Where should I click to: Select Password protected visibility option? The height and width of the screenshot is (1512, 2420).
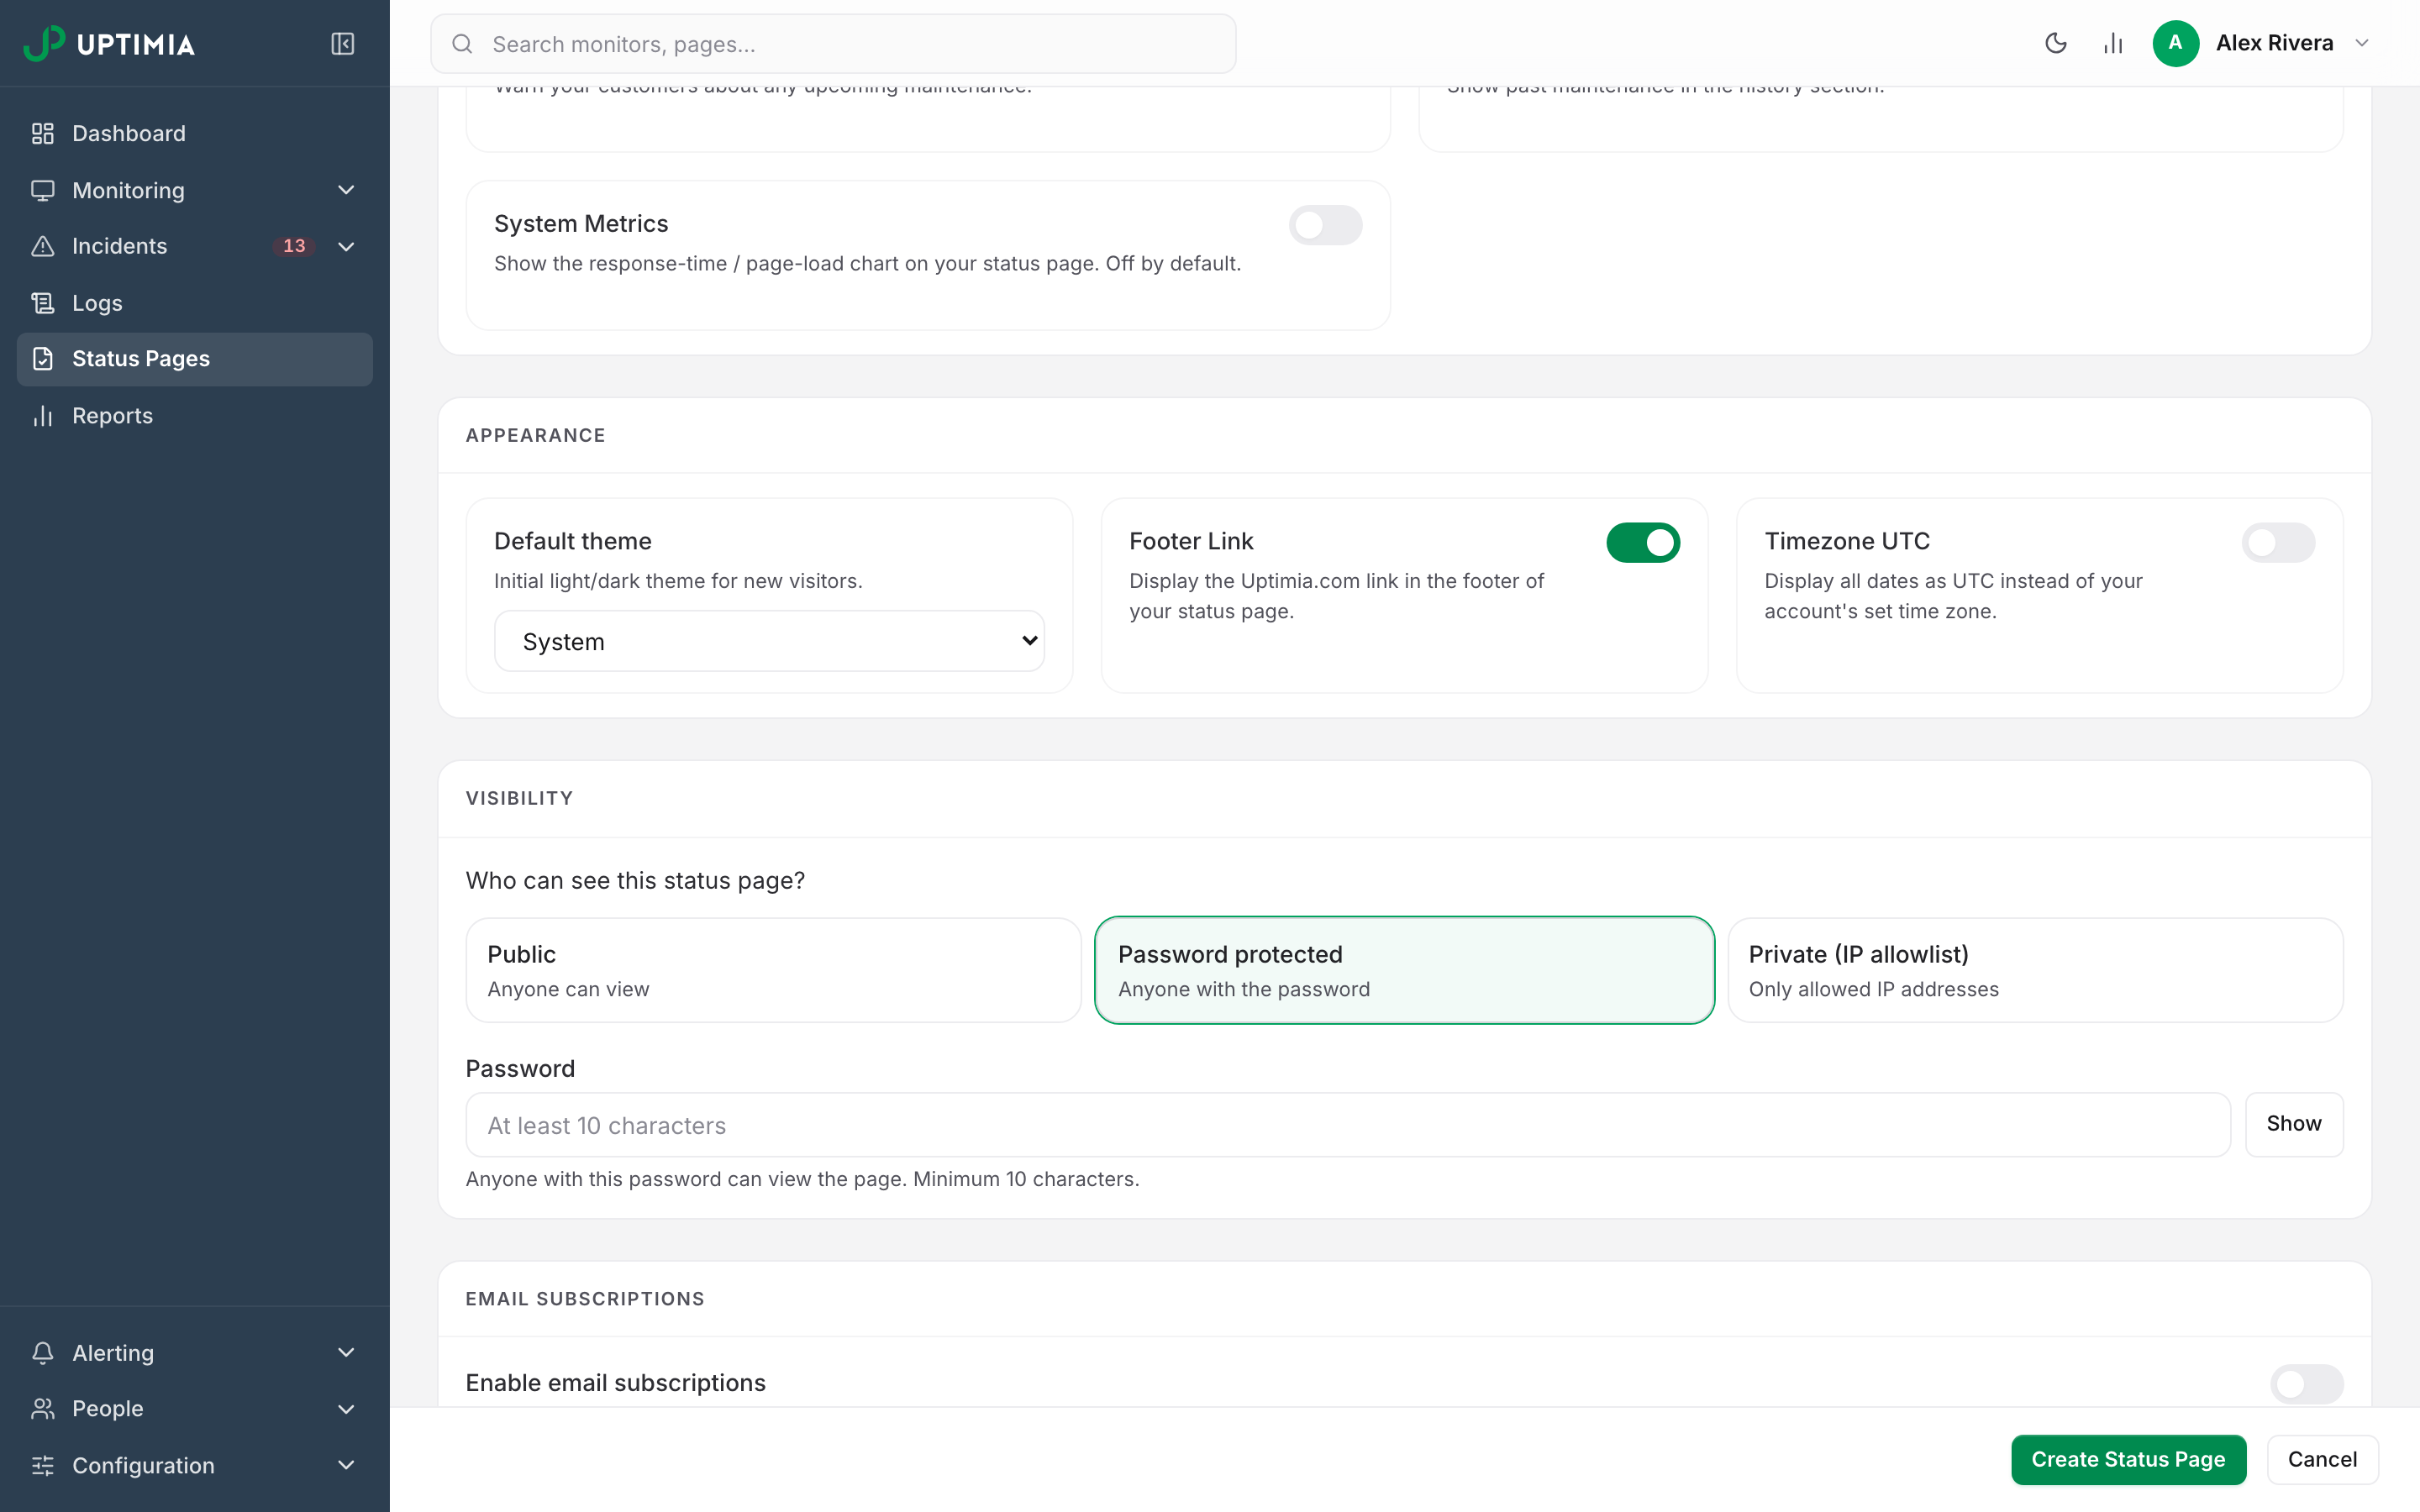1404,970
